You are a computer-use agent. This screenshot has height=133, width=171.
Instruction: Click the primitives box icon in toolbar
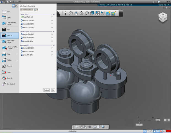click(71, 13)
